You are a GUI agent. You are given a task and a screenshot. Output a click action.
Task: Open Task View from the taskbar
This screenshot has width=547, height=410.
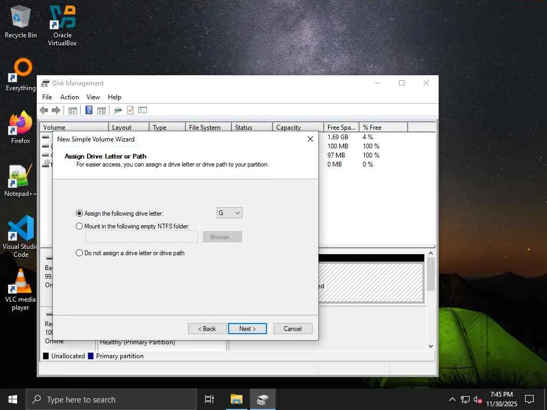[x=209, y=399]
